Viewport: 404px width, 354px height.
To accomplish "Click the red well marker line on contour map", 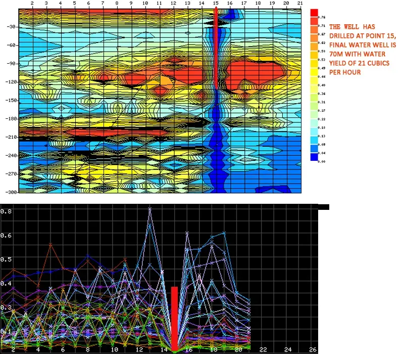I will pyautogui.click(x=216, y=48).
